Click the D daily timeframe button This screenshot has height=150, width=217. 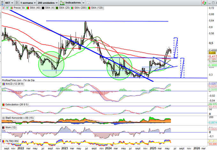(17, 3)
